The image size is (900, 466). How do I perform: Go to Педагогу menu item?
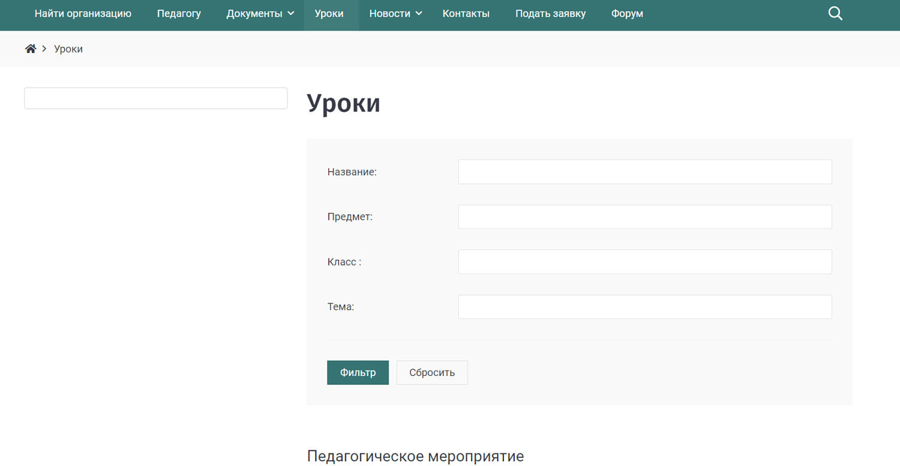pyautogui.click(x=179, y=14)
